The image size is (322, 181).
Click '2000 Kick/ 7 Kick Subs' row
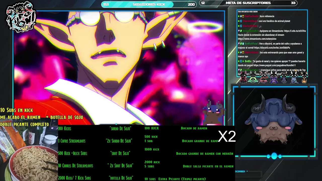(x=74, y=178)
